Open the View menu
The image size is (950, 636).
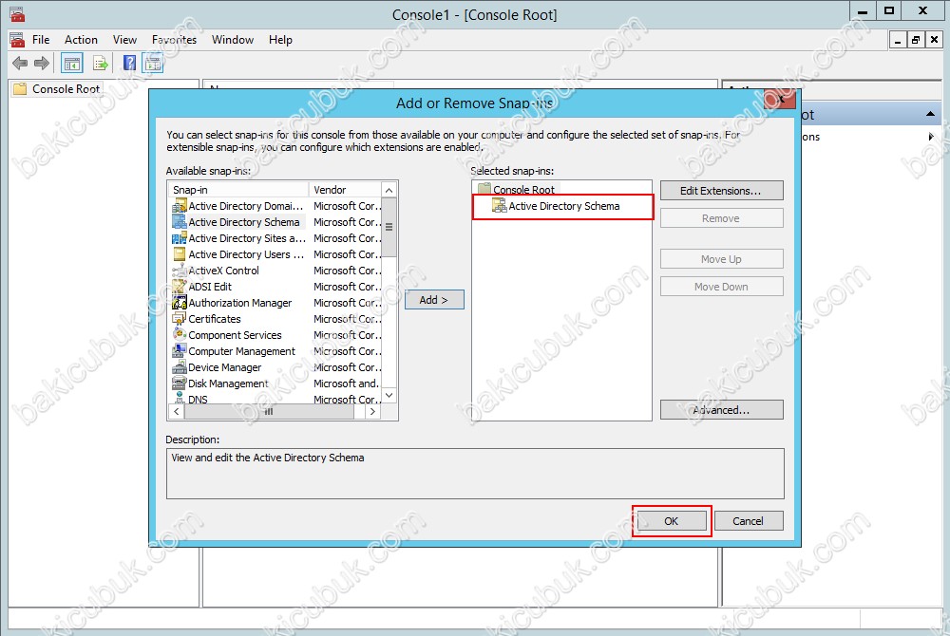[124, 40]
